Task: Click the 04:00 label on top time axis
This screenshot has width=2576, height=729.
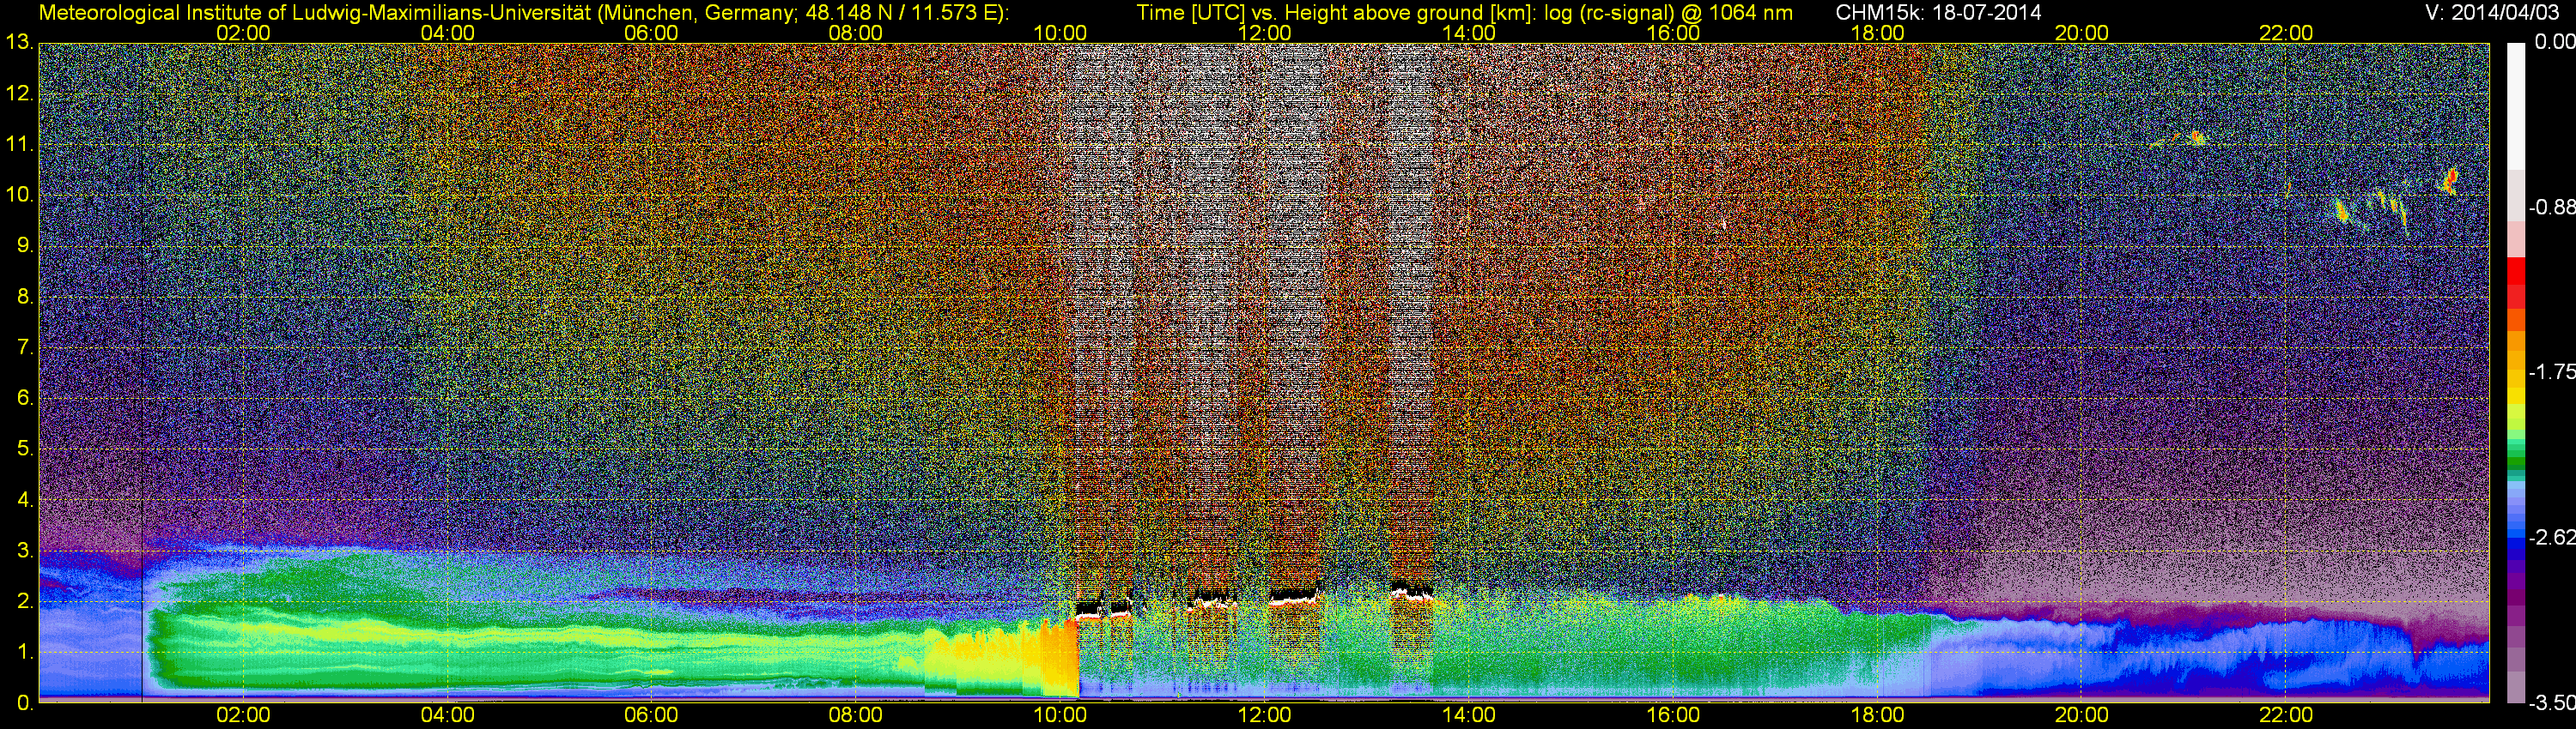Action: click(447, 33)
